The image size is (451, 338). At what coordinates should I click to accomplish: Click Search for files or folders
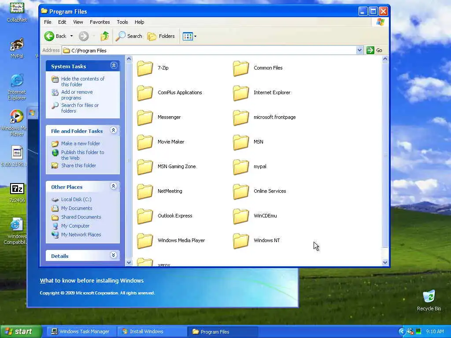pos(80,108)
